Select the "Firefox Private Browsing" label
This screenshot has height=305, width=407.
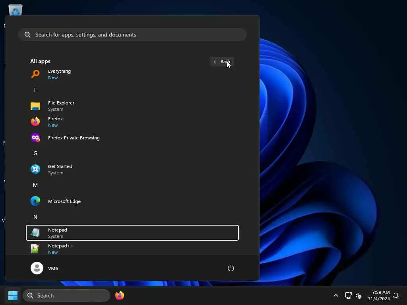(74, 138)
